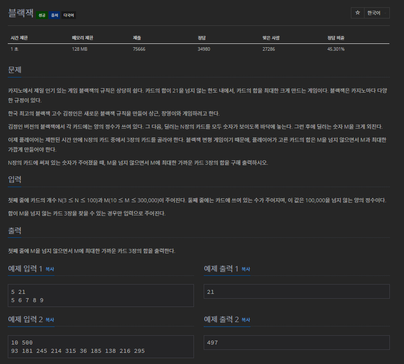The image size is (404, 364).
Task: Click the paragraph starting 한국 최고의 블랙잭
Action: 114,114
